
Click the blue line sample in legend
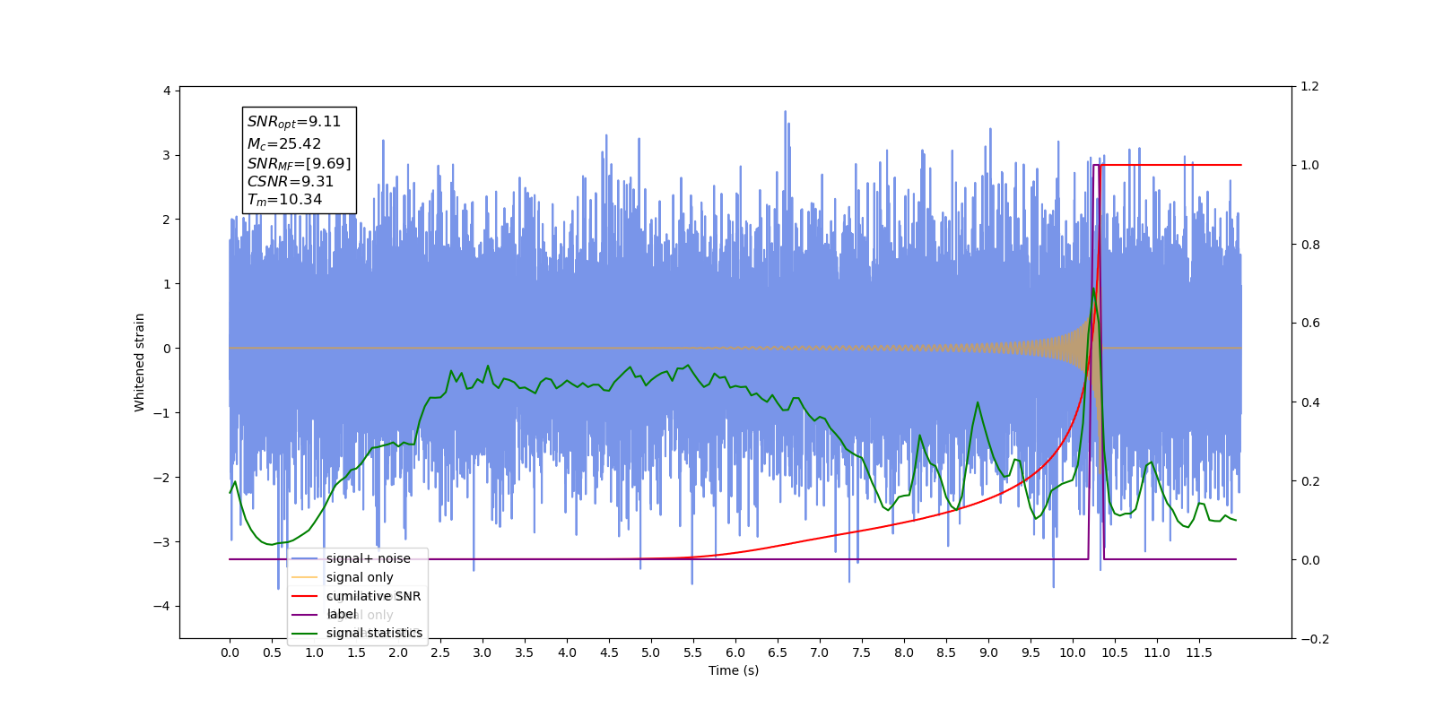click(305, 558)
